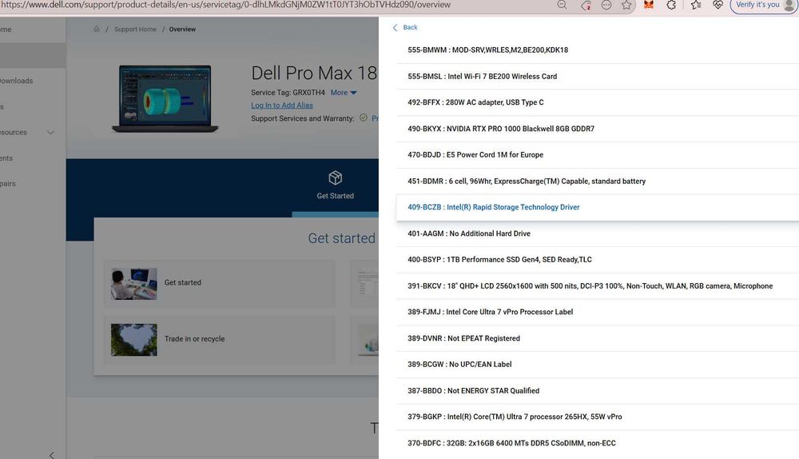Click Log In to Add Alias link
The height and width of the screenshot is (459, 799).
pyautogui.click(x=282, y=105)
